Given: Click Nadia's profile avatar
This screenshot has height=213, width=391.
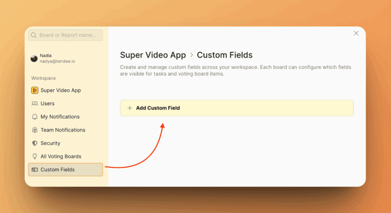Looking at the screenshot, I should point(34,58).
